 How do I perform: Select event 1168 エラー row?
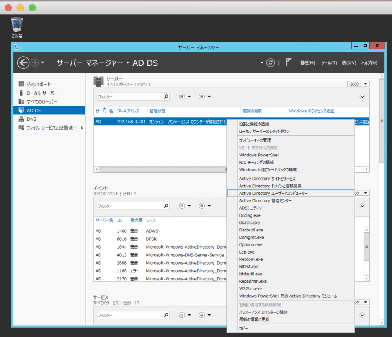click(x=160, y=271)
